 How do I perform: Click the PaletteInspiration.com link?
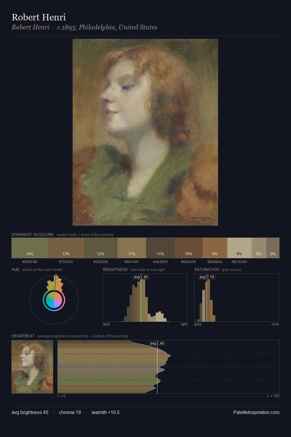click(x=256, y=412)
